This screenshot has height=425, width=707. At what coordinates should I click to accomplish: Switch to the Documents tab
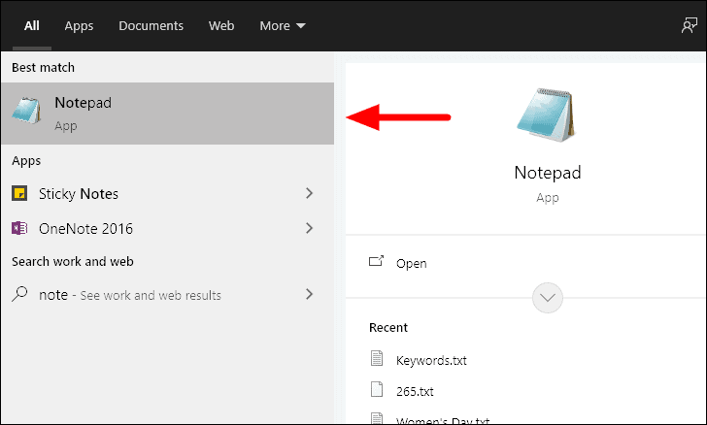151,25
